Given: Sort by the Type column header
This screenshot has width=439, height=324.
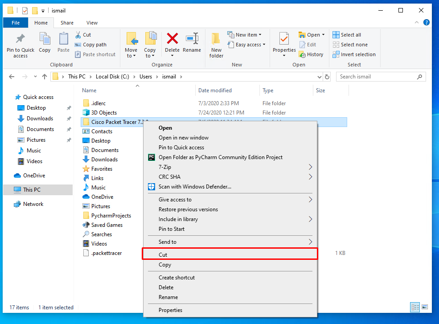Looking at the screenshot, I should click(x=286, y=90).
